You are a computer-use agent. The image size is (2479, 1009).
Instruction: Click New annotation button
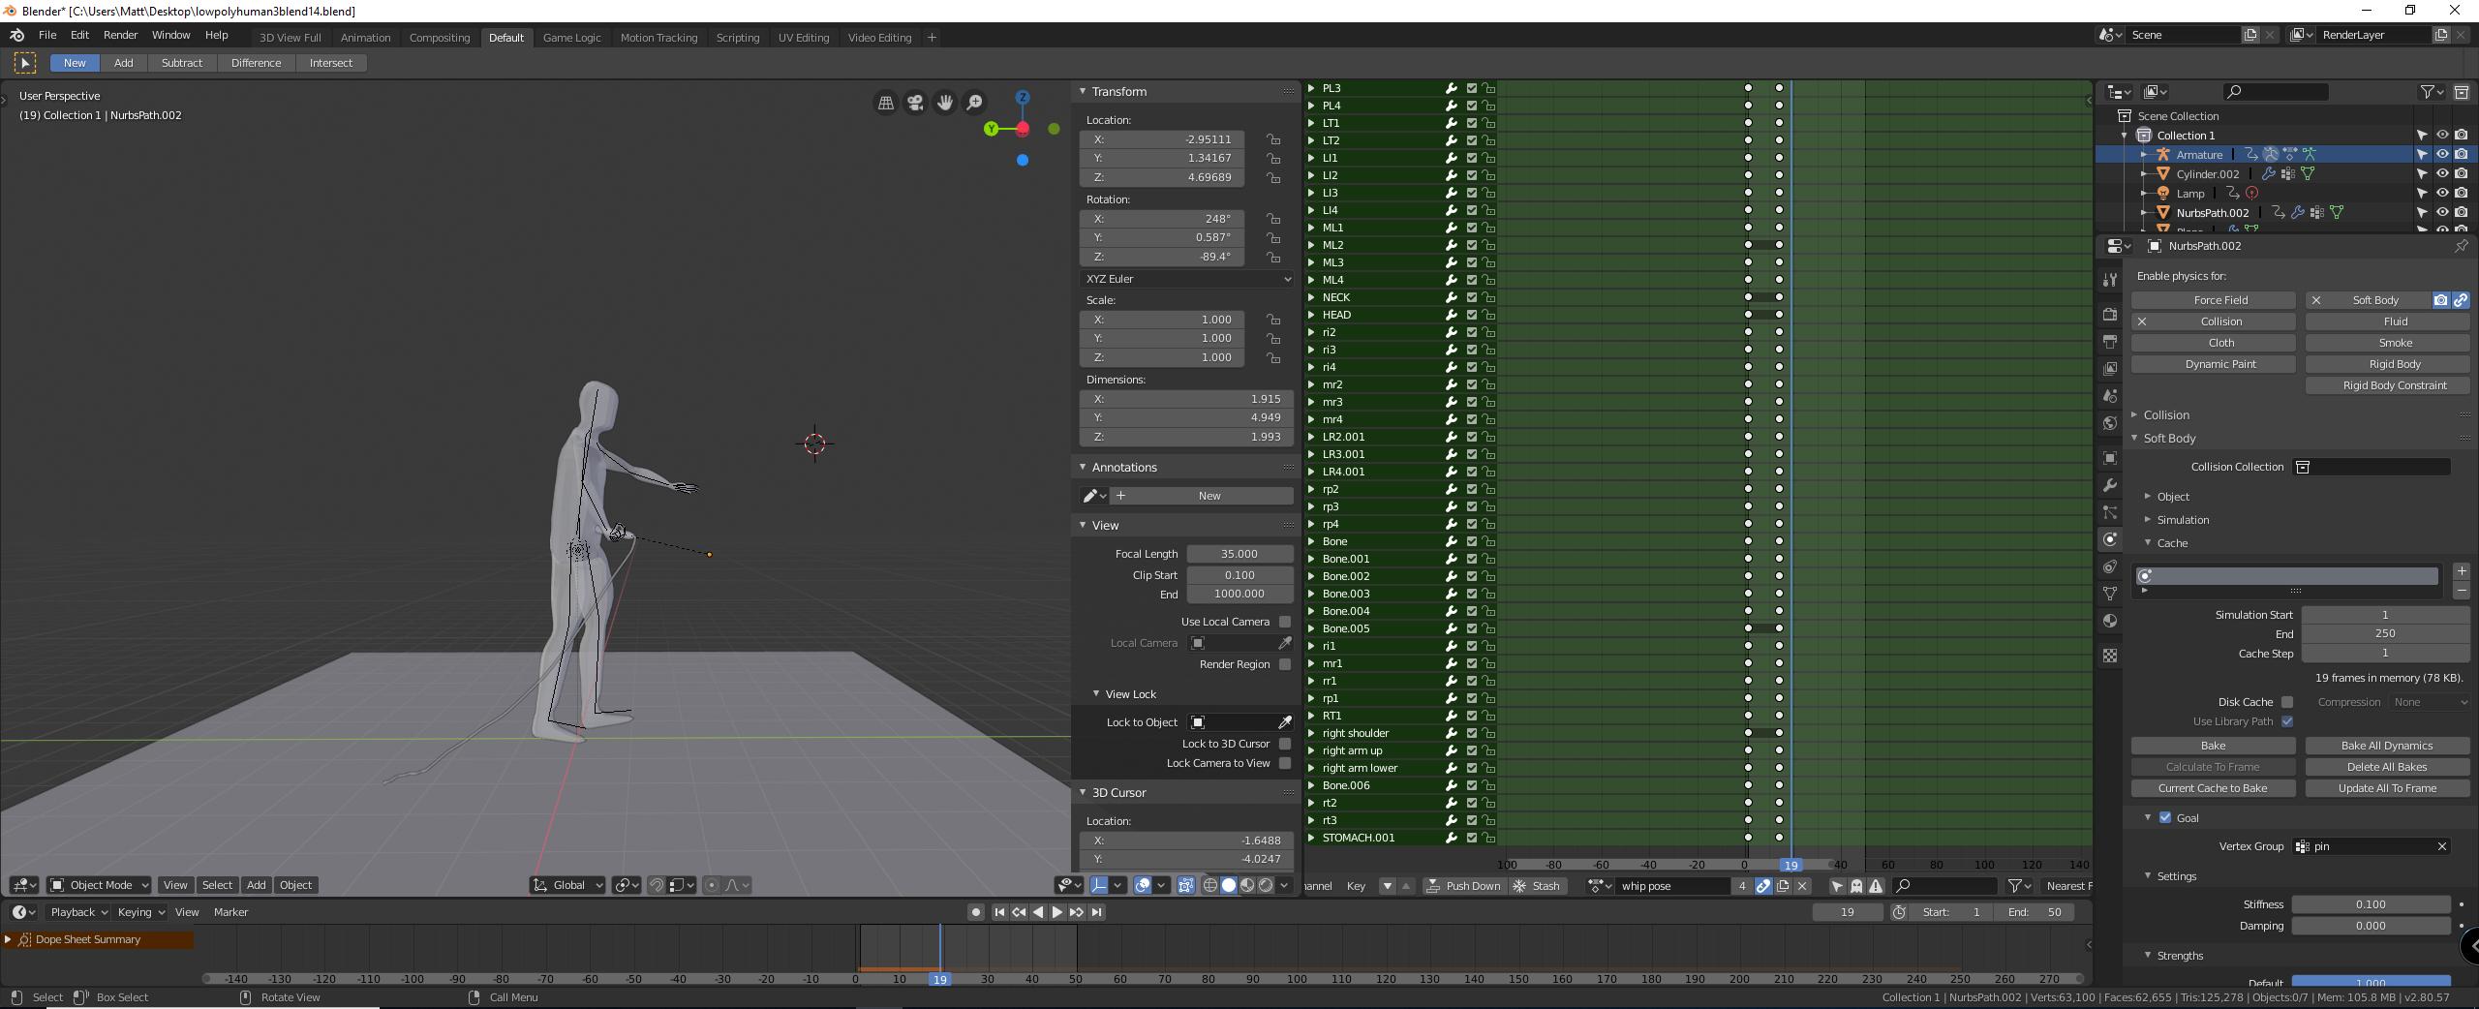point(1201,496)
